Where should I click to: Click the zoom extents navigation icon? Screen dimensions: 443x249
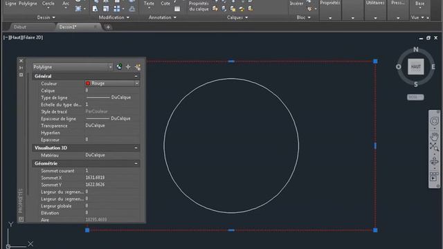pos(434,147)
